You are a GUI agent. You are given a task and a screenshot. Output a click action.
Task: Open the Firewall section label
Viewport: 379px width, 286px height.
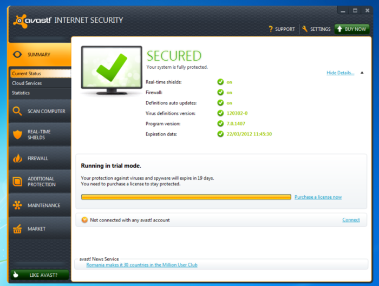point(38,158)
